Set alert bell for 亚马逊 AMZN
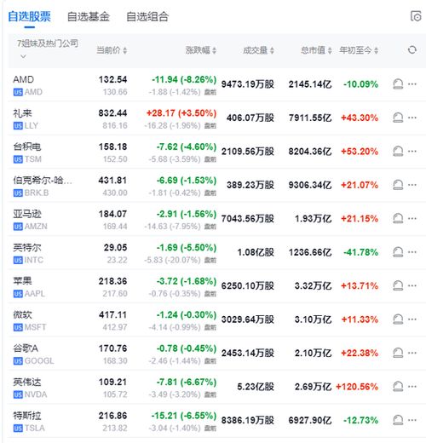426x443 pixels. [398, 218]
